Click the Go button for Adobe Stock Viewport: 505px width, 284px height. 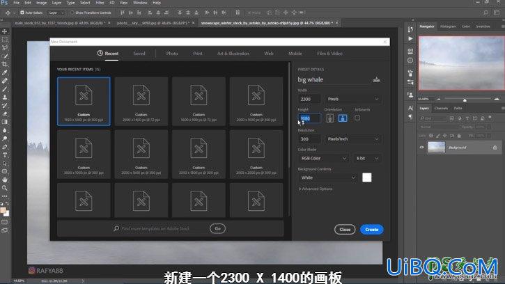coord(218,228)
